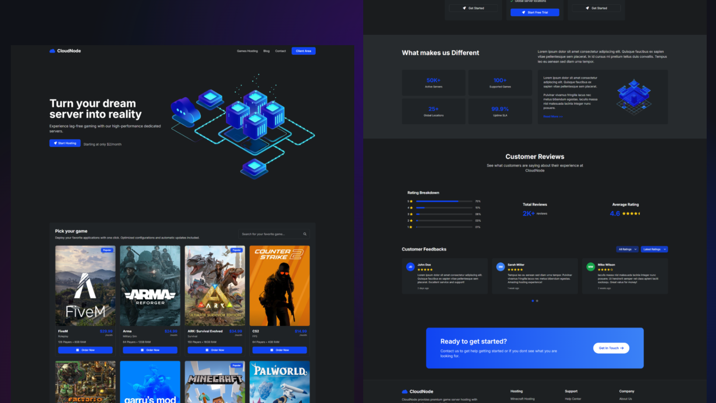Click Order Now for Arma
Viewport: 716px width, 403px height.
[x=150, y=350]
